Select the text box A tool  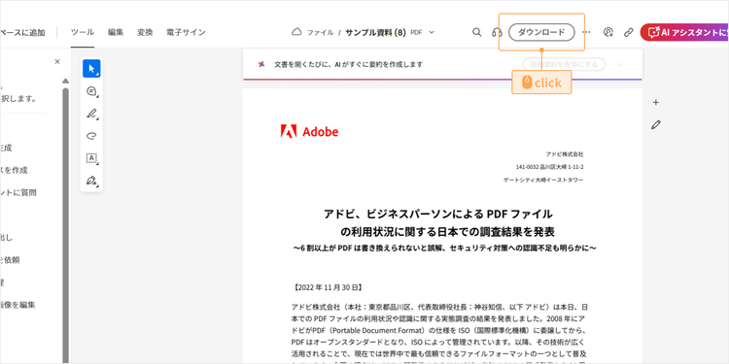(x=91, y=158)
